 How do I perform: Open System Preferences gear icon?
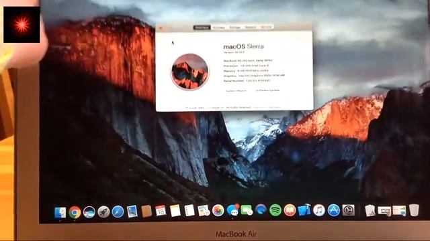[x=348, y=210]
